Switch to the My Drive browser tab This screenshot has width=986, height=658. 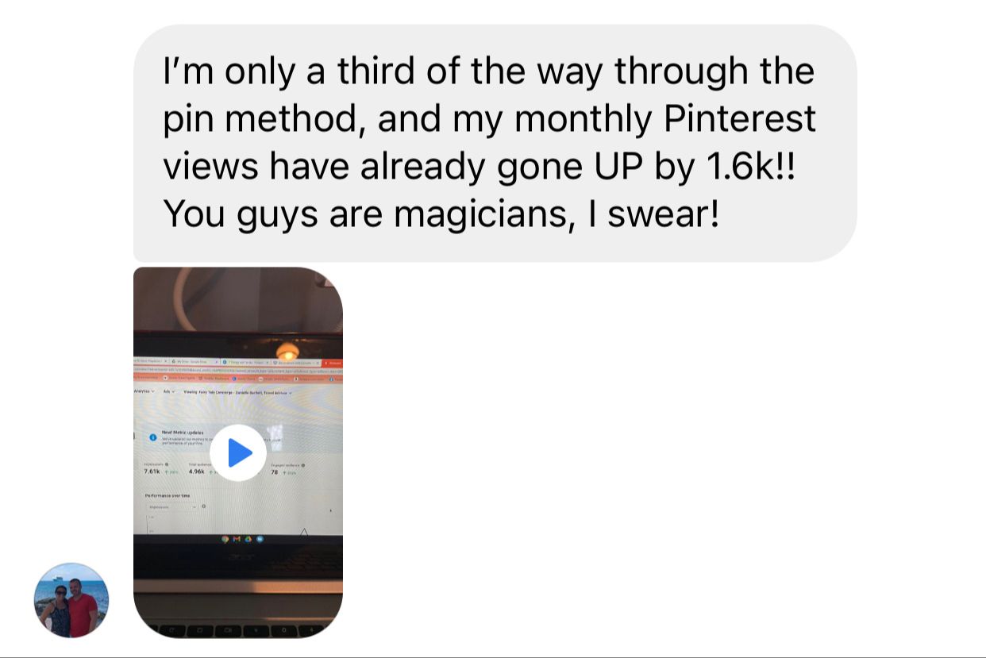click(x=195, y=361)
